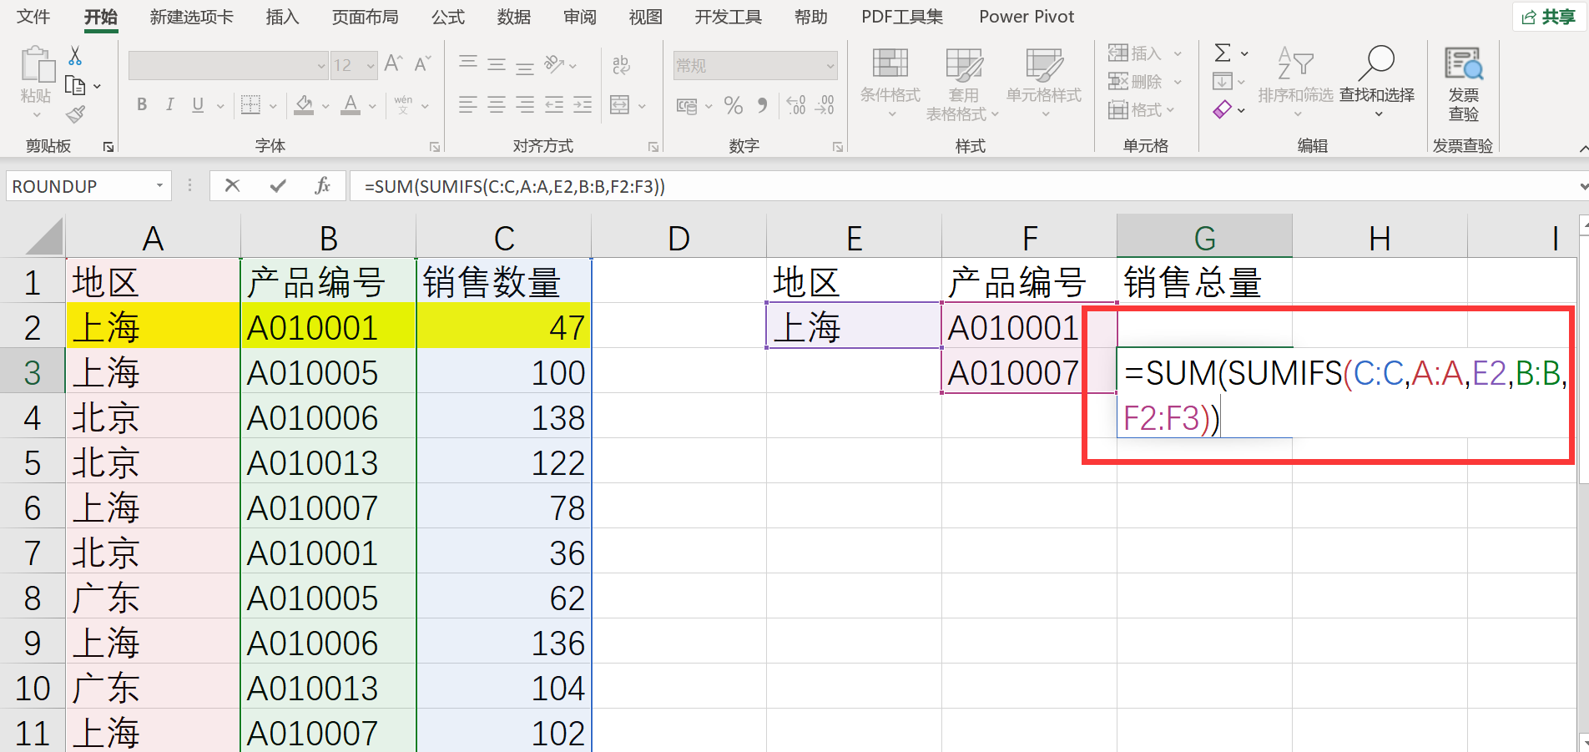Switch to the 页面布局 tab
Viewport: 1589px width, 752px height.
tap(365, 17)
